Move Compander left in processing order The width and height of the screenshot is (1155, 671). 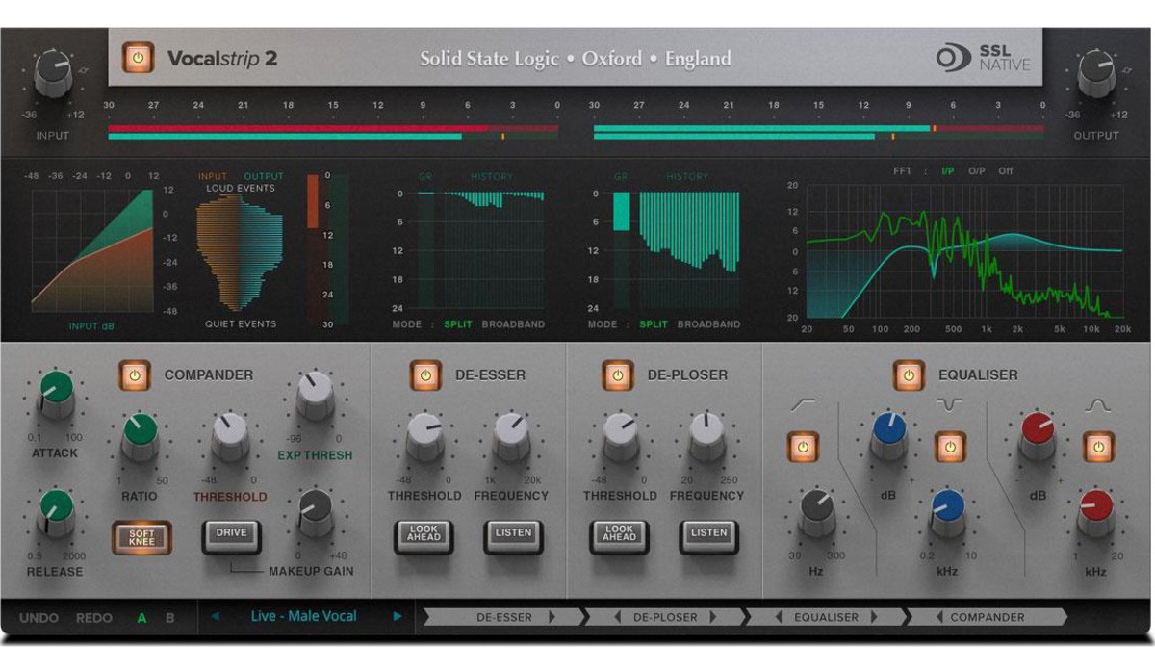pyautogui.click(x=937, y=617)
